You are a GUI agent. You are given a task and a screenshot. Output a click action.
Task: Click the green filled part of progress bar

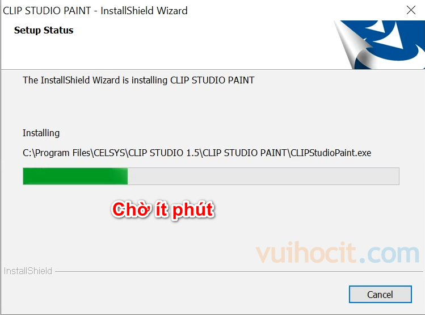[75, 176]
